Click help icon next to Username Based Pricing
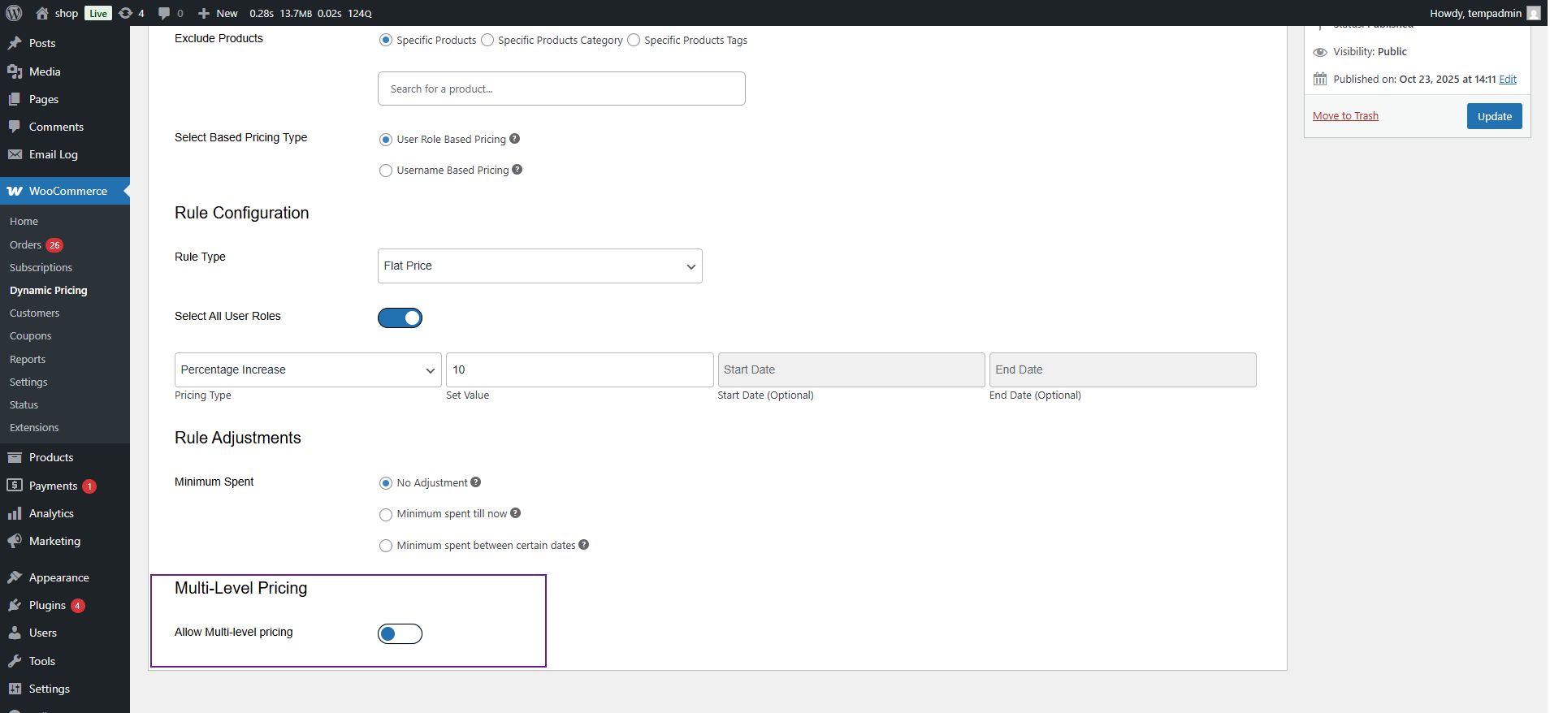 [x=517, y=170]
